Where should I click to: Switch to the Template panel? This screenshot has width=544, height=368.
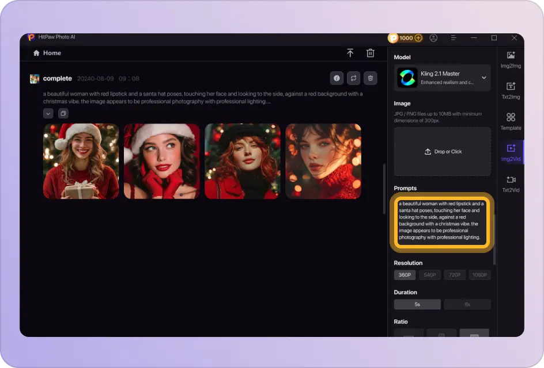point(511,121)
